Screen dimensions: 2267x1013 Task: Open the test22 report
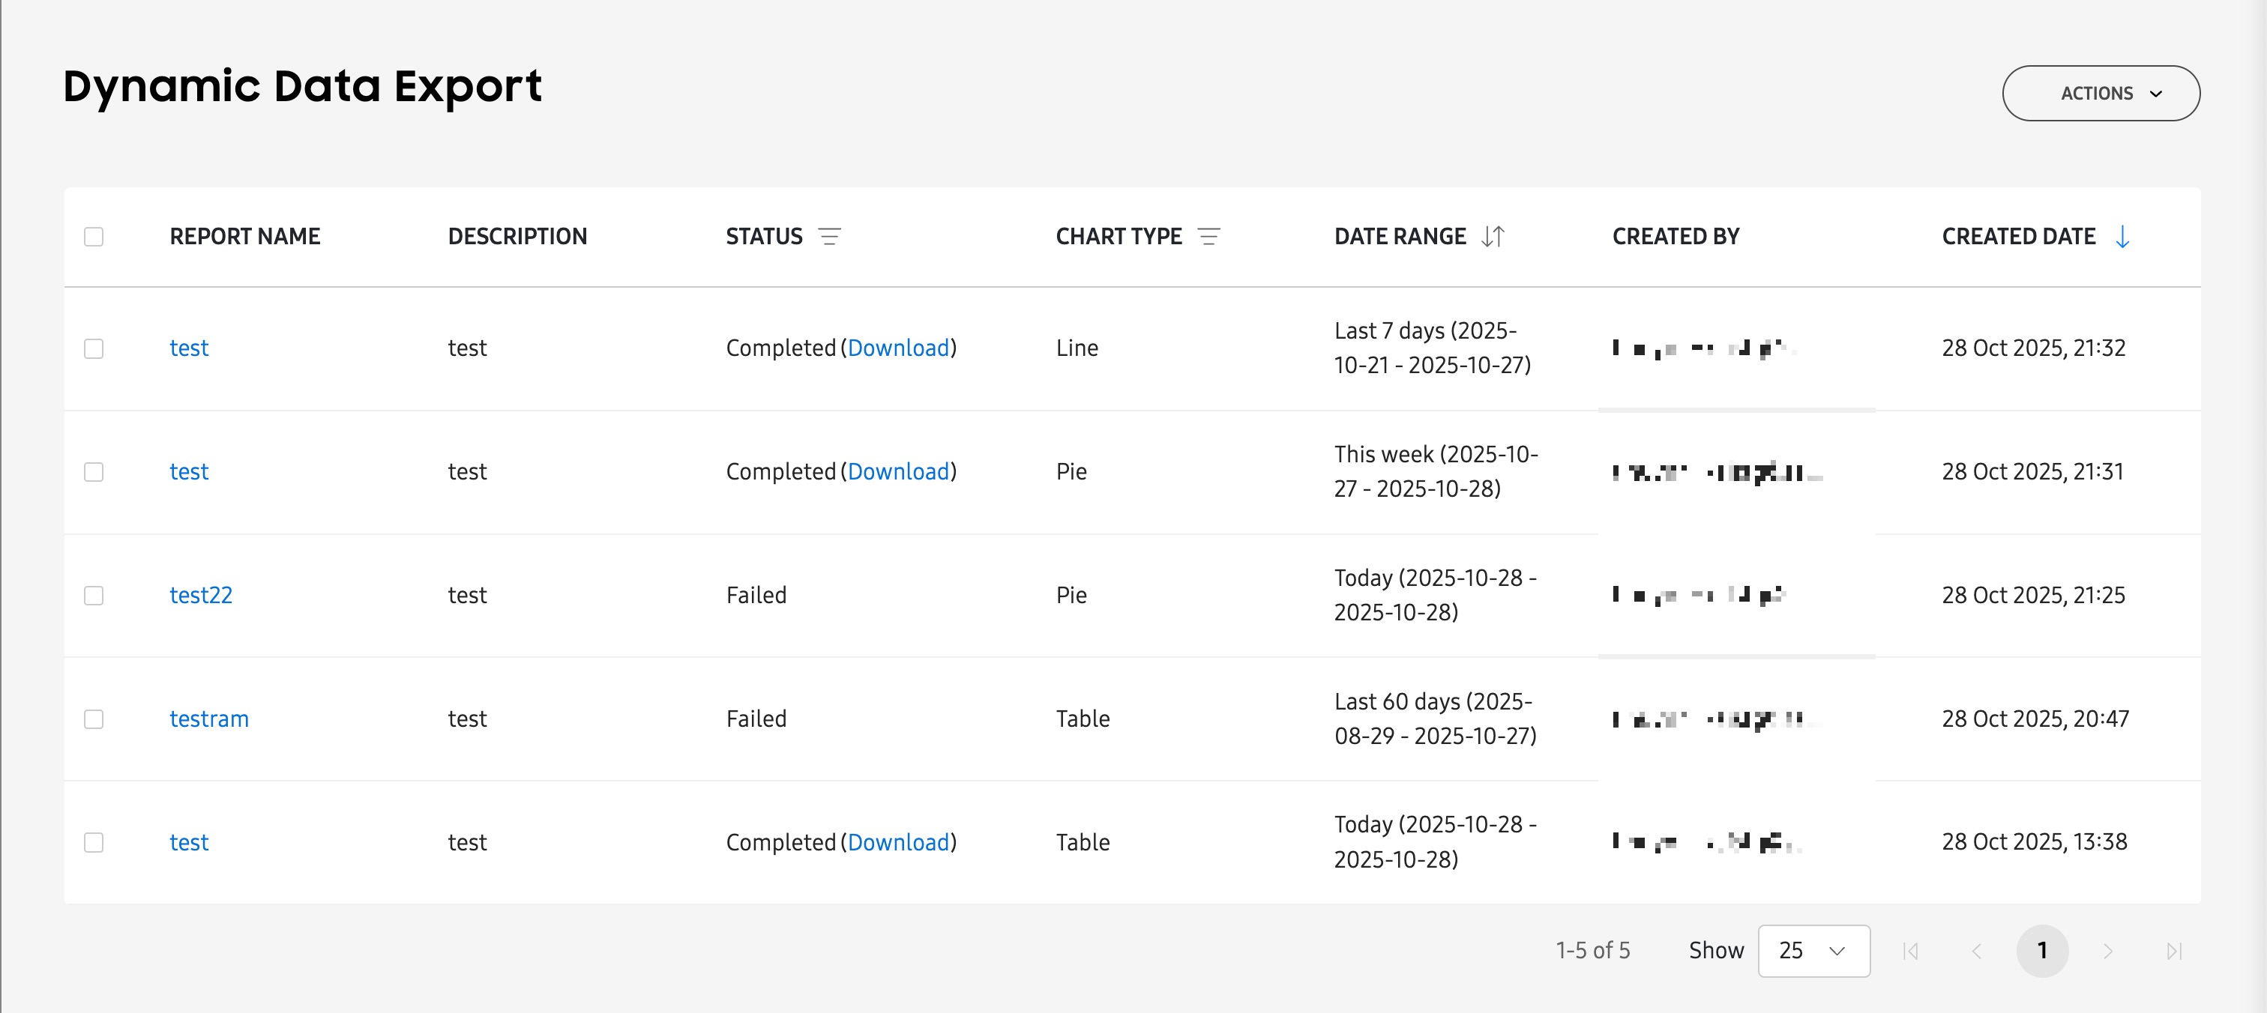tap(201, 596)
